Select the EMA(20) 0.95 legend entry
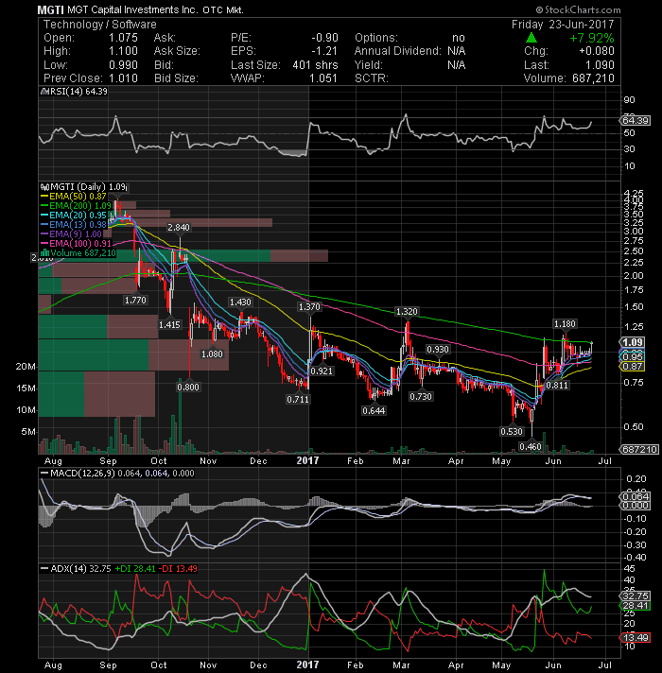Screen dimensions: 662x673 coord(74,216)
